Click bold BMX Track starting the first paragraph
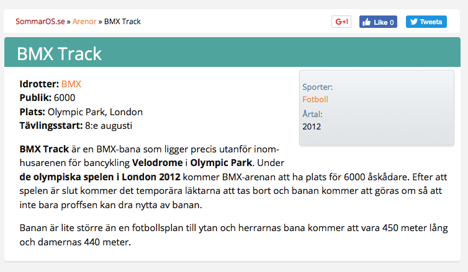The height and width of the screenshot is (272, 468). [x=44, y=149]
